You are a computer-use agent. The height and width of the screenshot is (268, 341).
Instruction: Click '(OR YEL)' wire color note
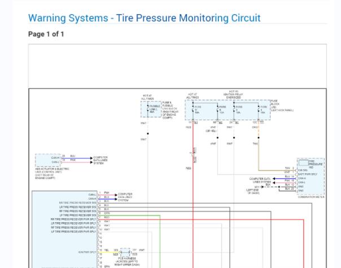coord(211,131)
